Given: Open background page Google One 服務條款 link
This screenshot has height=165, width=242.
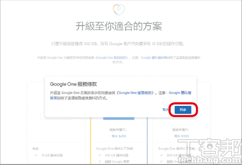Looking at the screenshot, I should 113,58.
